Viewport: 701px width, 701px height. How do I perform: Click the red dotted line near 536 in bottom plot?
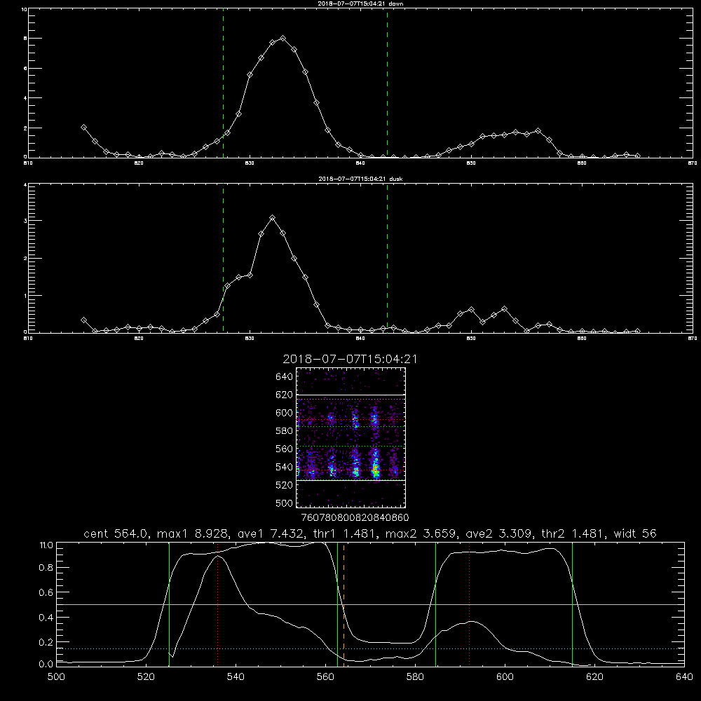(x=218, y=604)
